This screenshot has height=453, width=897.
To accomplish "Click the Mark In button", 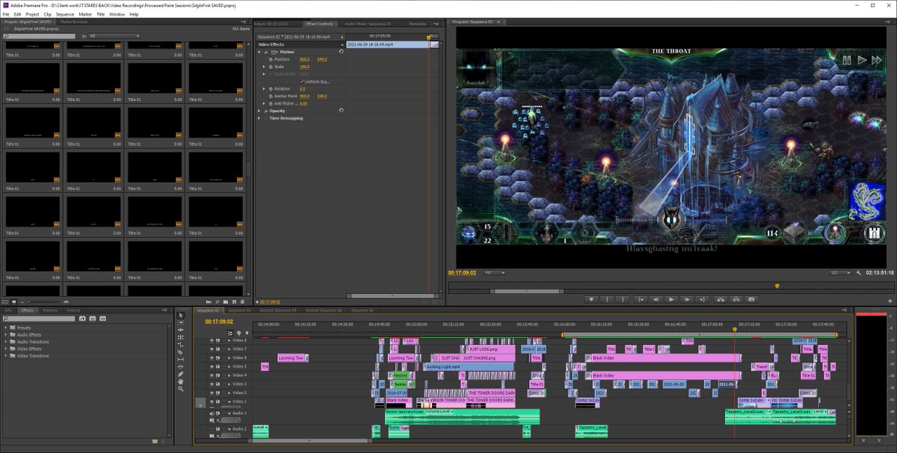I will [608, 299].
